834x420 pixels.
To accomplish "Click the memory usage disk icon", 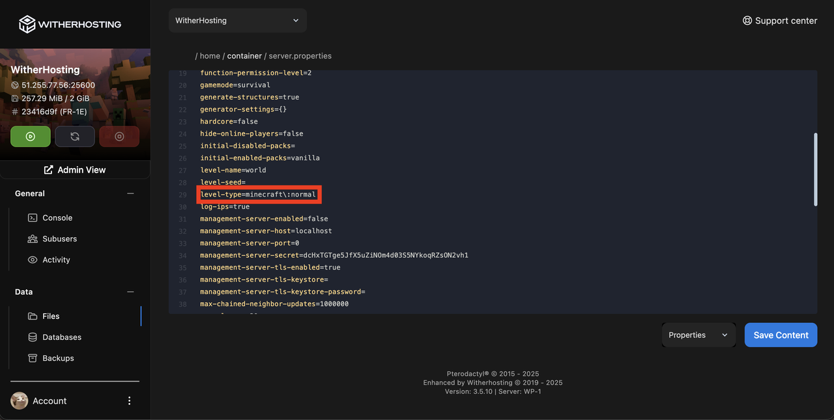I will coord(15,98).
